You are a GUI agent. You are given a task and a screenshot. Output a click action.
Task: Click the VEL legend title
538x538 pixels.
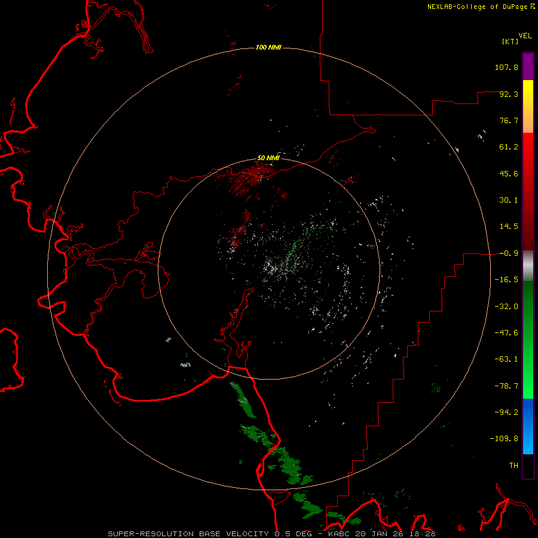(x=525, y=36)
